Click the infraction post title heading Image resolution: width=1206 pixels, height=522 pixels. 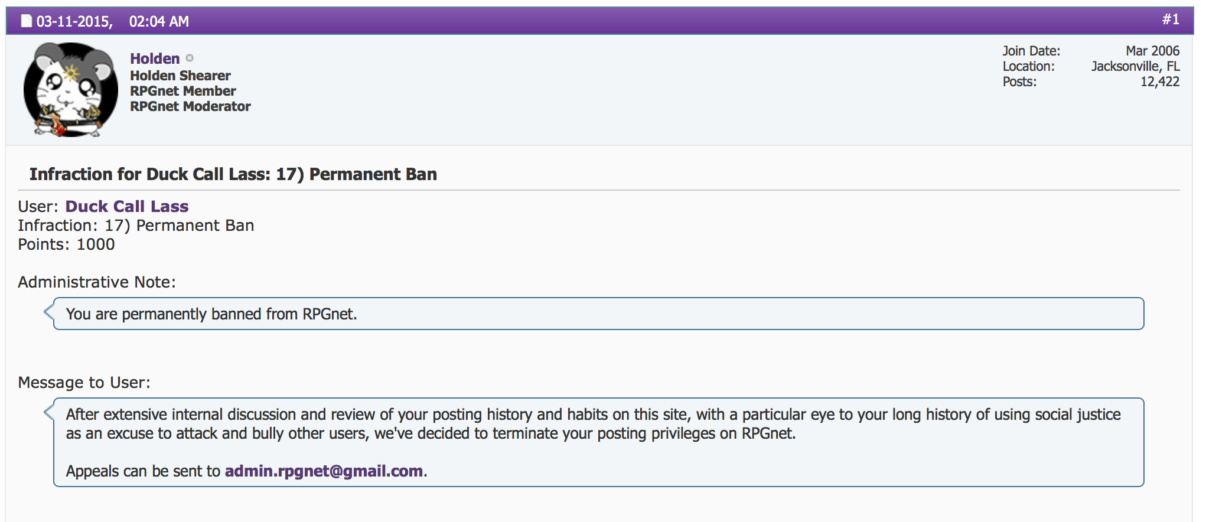click(233, 174)
